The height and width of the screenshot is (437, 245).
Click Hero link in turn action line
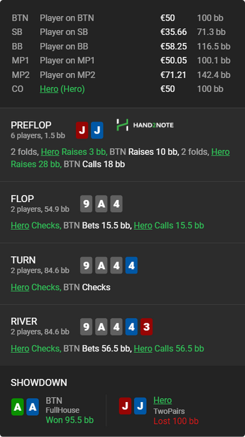(20, 287)
